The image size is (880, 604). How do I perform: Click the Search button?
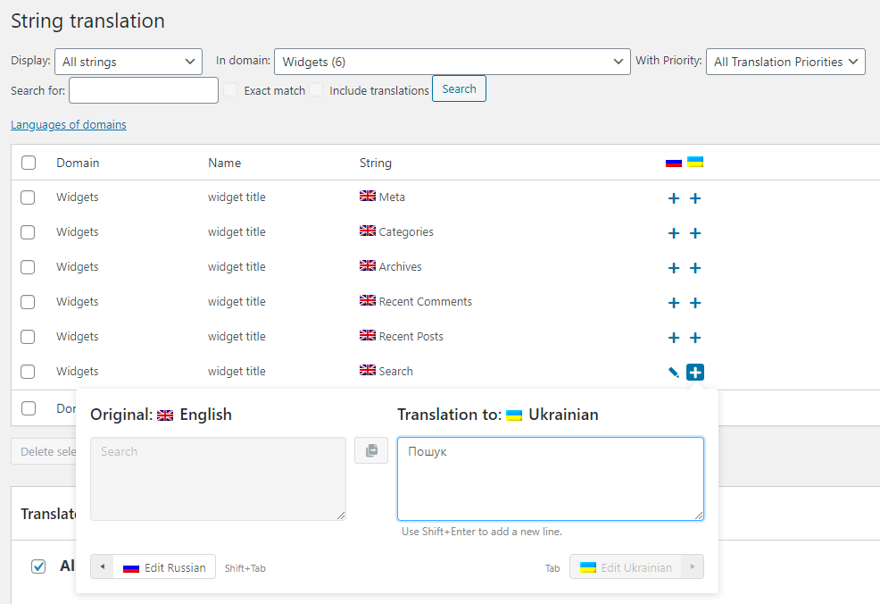point(459,88)
